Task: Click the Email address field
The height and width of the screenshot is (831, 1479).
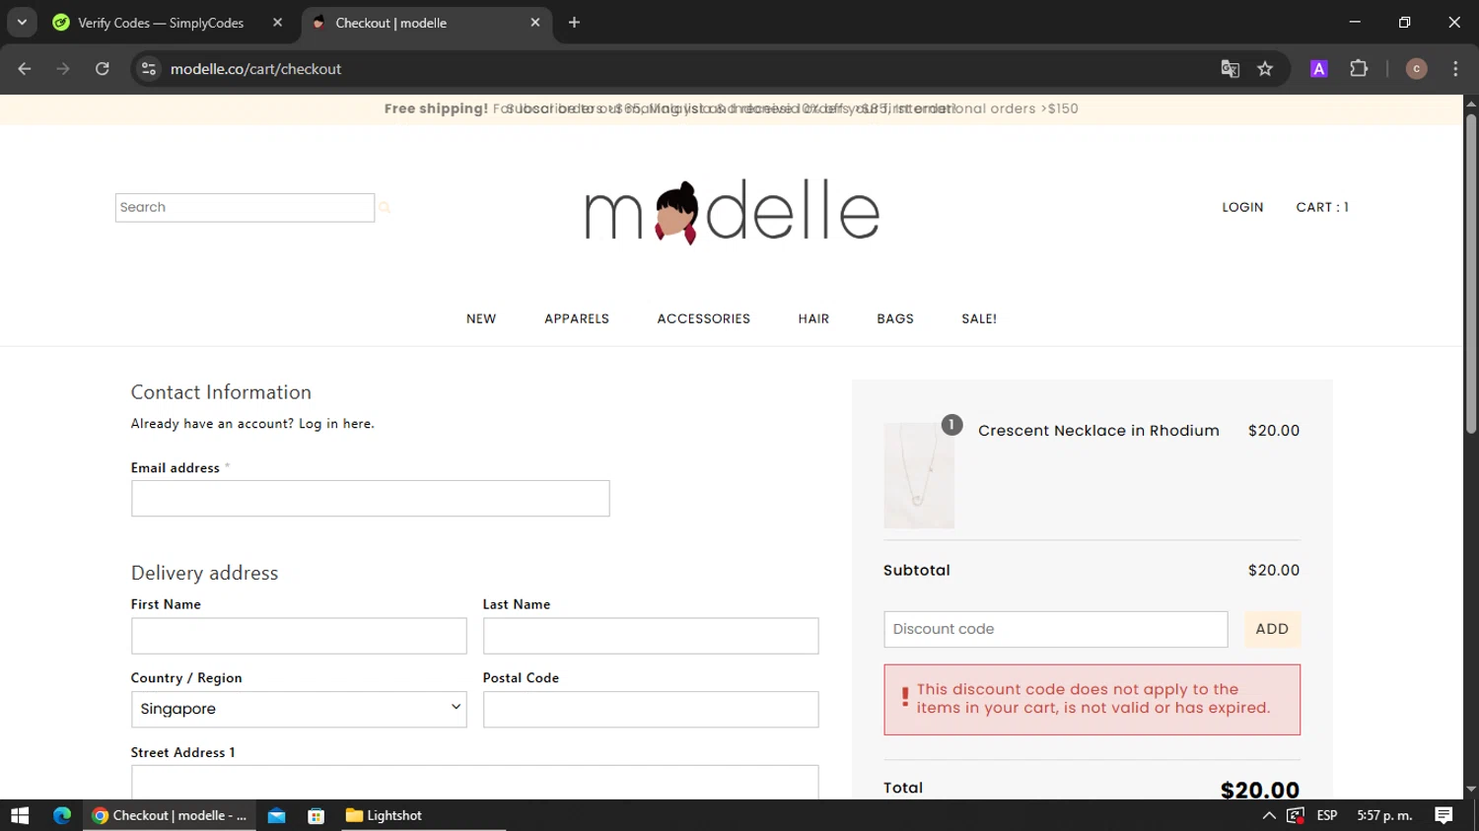Action: pos(371,499)
